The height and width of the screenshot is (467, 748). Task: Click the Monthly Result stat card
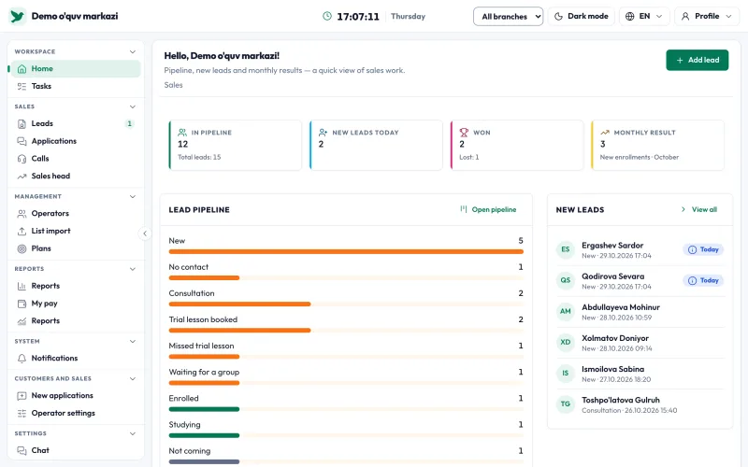click(657, 145)
